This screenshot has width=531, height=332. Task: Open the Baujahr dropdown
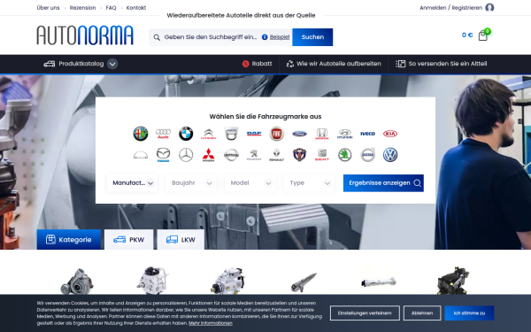pos(191,183)
